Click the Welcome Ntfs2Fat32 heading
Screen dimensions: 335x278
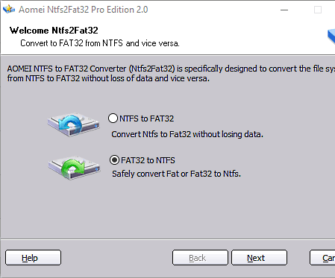(x=54, y=31)
